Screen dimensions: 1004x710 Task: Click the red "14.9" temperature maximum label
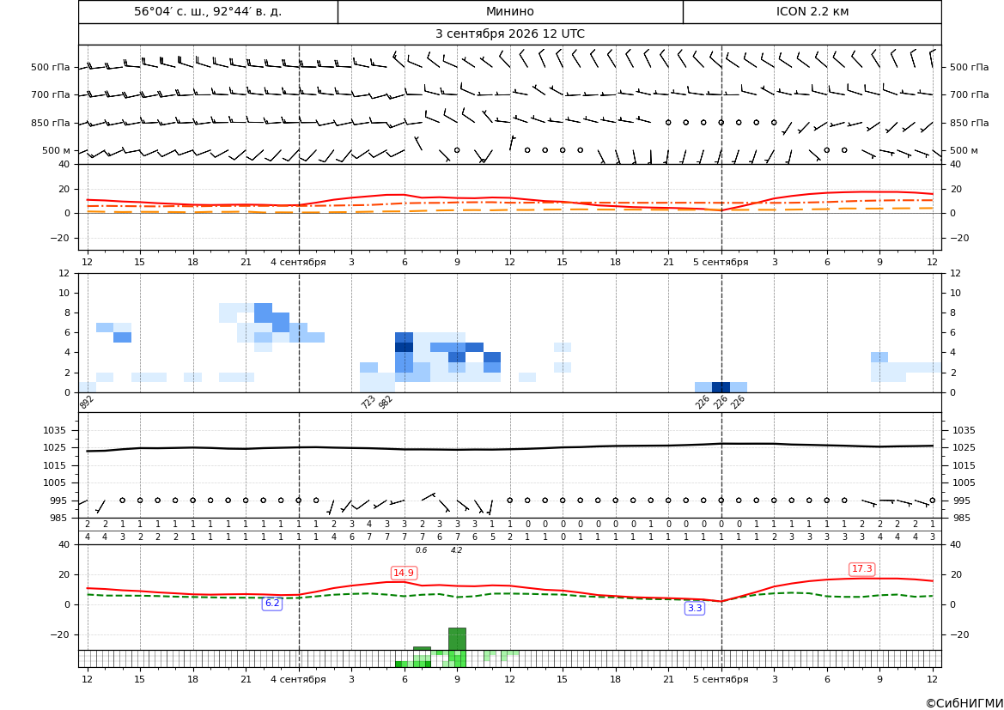tap(404, 573)
